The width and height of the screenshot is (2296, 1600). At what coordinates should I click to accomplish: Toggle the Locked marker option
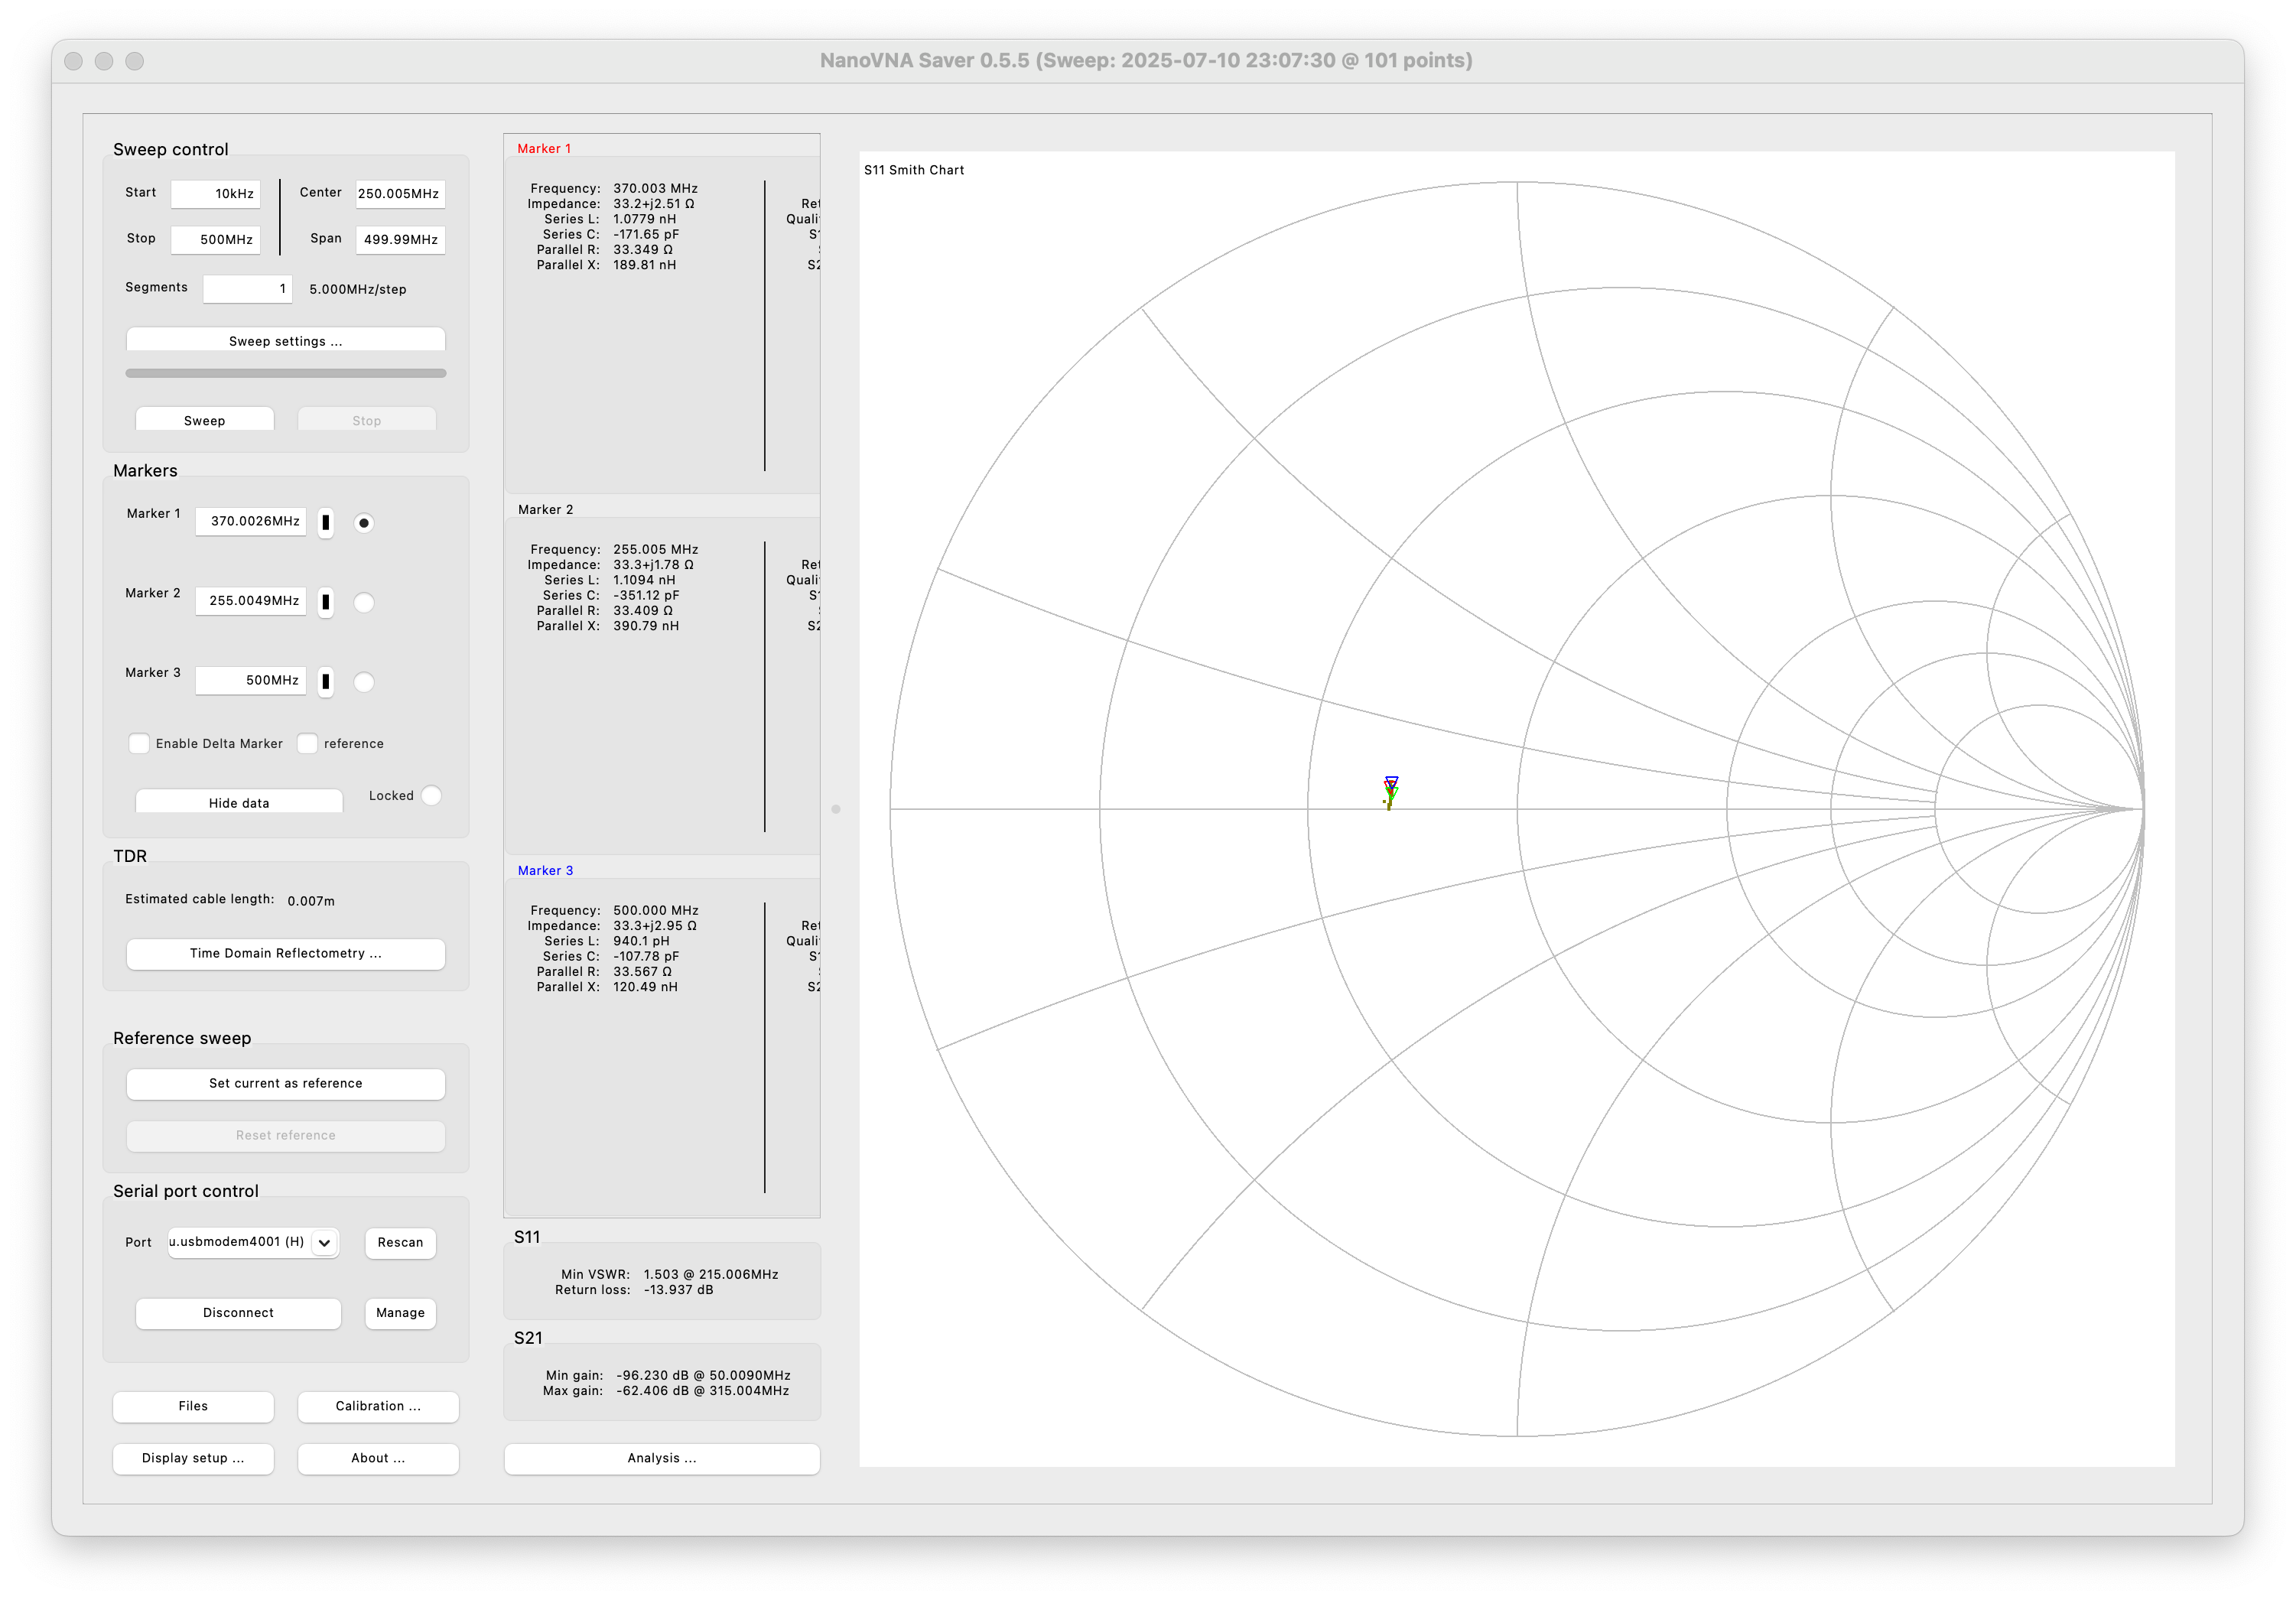pos(431,795)
